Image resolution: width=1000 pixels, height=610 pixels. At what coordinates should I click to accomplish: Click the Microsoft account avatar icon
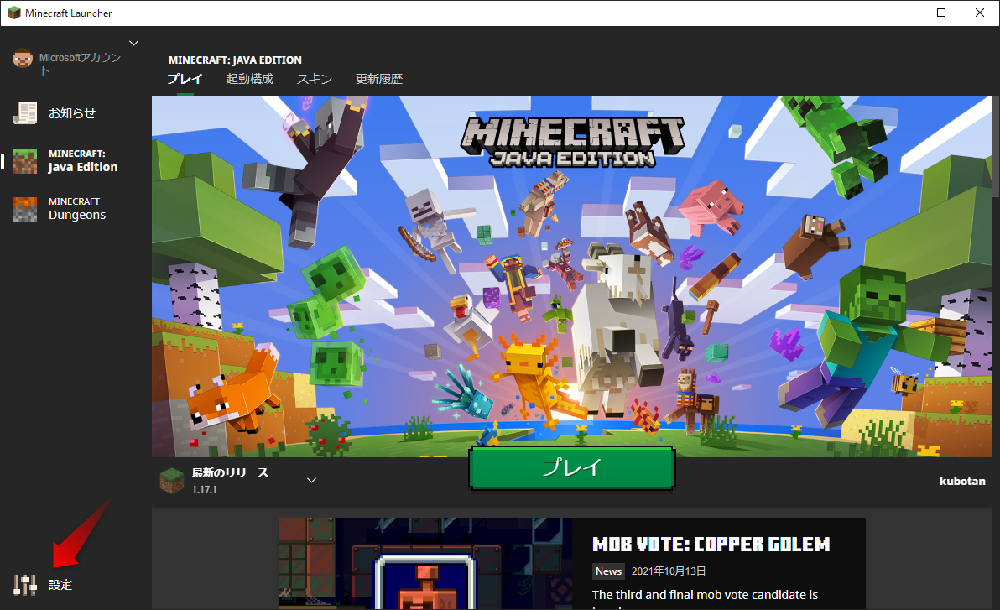22,59
